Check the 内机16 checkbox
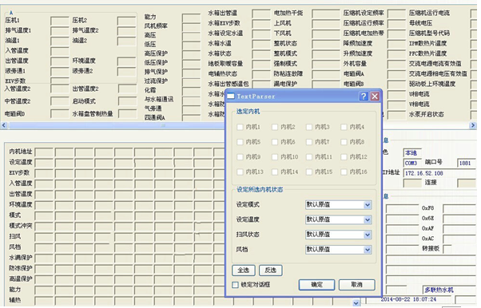Viewport: 481px width, 308px height. point(344,172)
